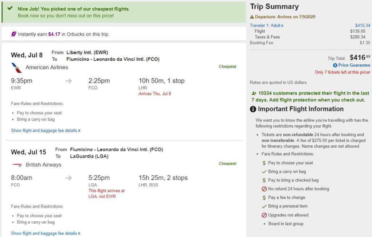Click the outbound flight arrow between times

pyautogui.click(x=69, y=81)
